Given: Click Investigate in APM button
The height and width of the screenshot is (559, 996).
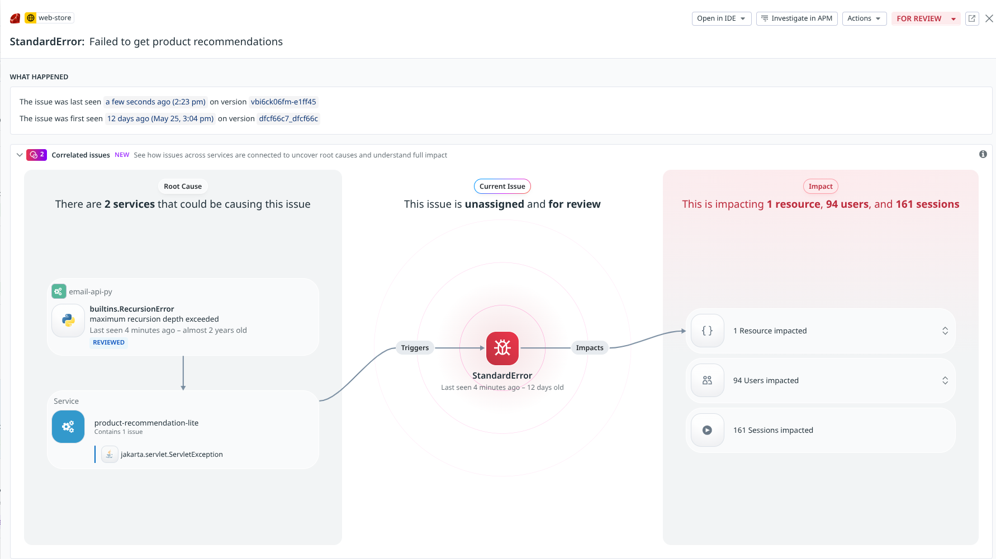Looking at the screenshot, I should 796,18.
